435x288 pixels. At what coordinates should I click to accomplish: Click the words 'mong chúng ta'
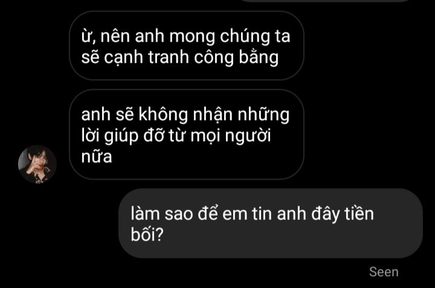point(230,36)
